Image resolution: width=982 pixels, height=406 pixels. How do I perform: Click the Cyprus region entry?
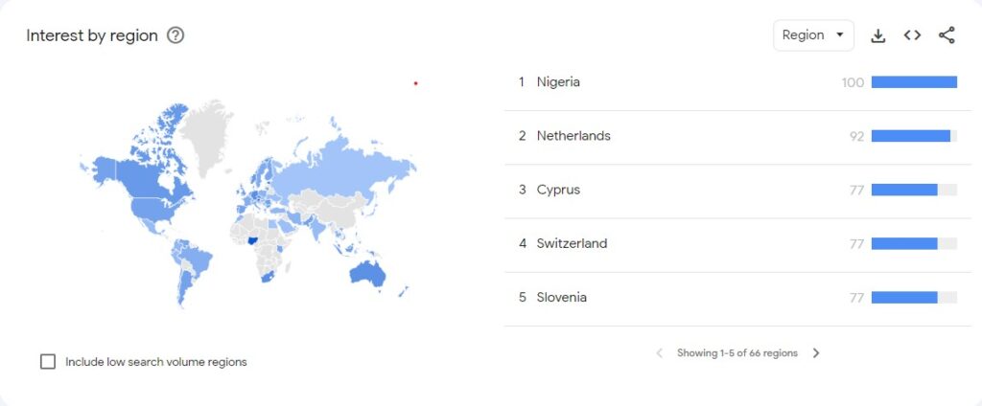click(x=558, y=190)
